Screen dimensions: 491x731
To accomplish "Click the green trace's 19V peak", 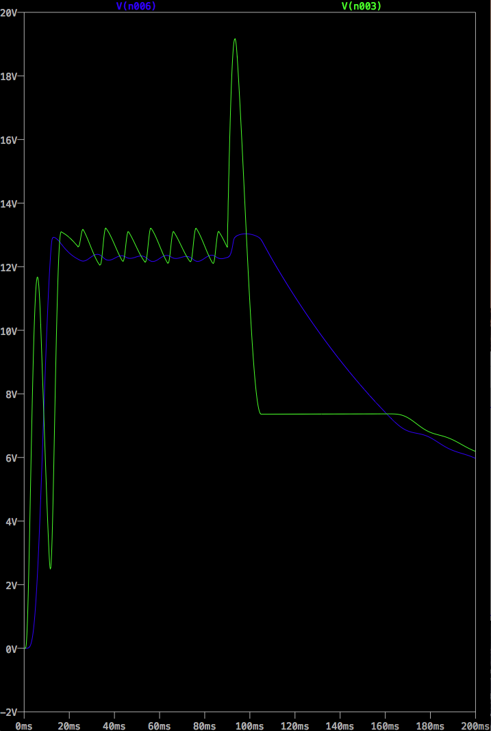I will click(235, 39).
